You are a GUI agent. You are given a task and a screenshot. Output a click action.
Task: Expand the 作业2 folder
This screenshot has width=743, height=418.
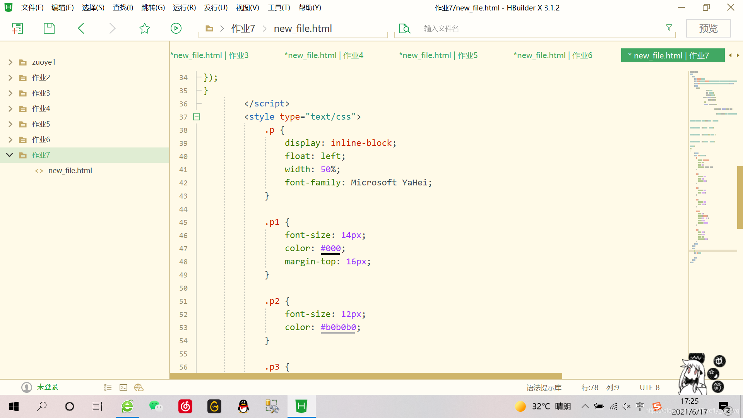[10, 78]
